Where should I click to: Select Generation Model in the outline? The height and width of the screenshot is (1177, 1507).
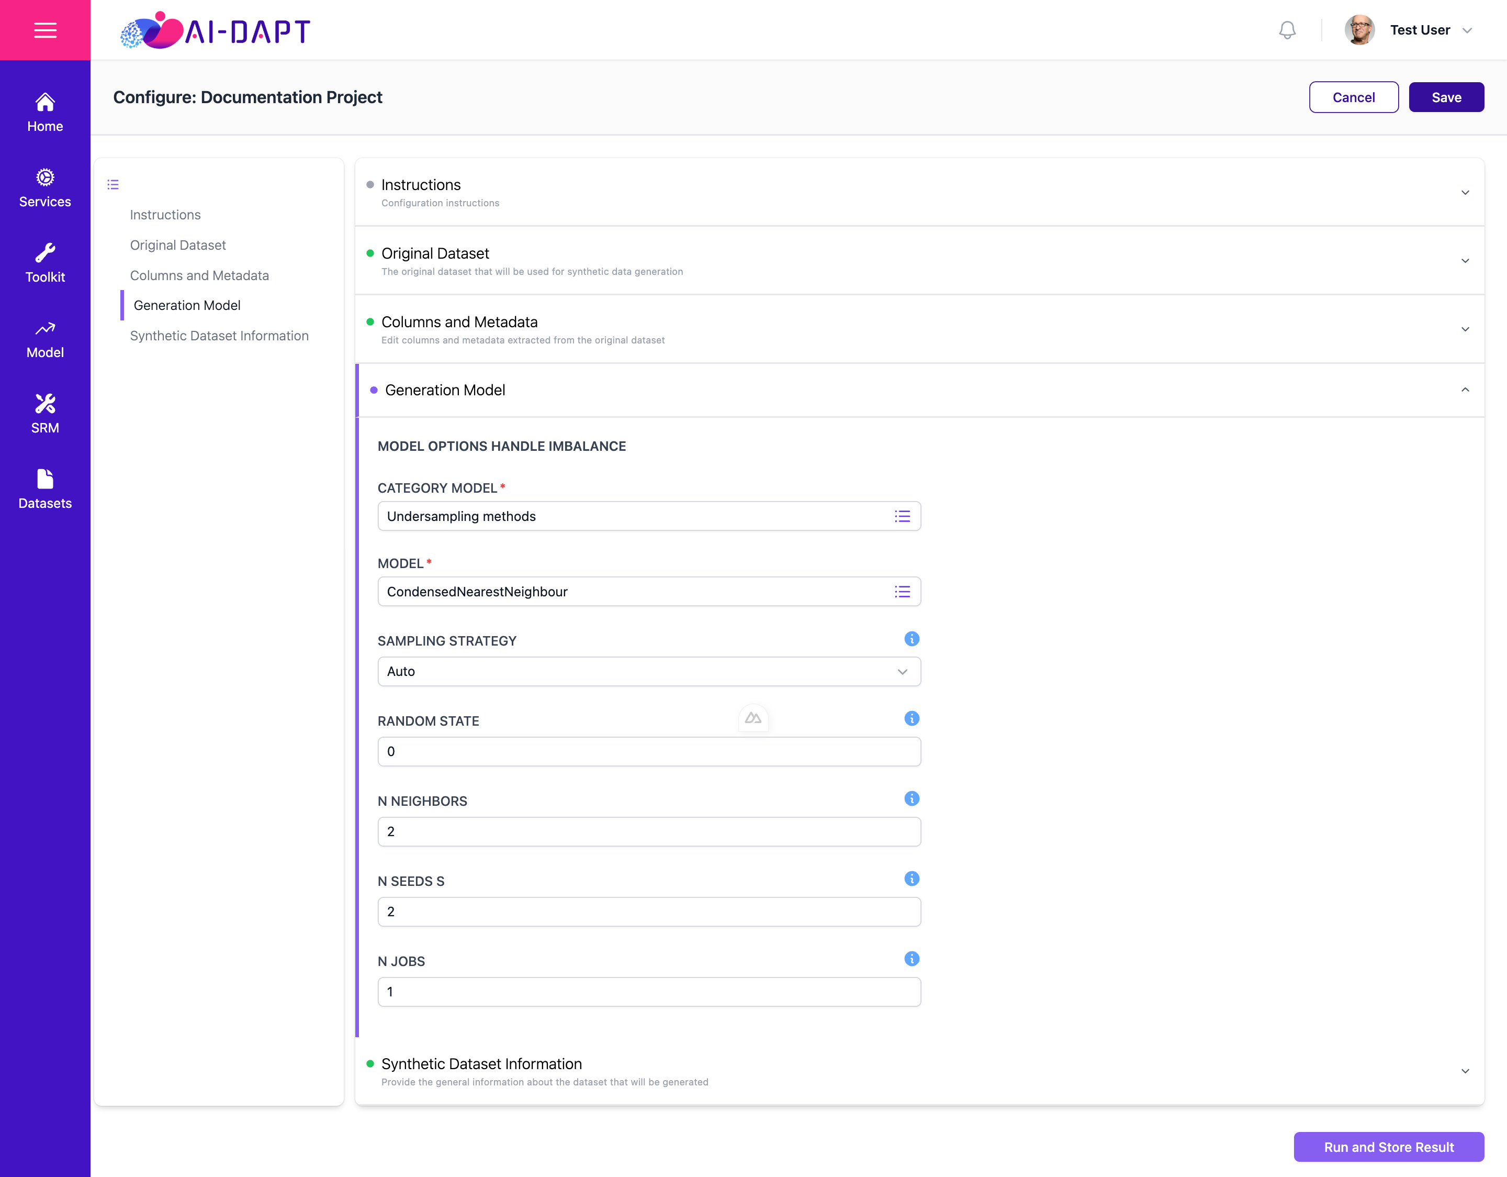tap(187, 305)
